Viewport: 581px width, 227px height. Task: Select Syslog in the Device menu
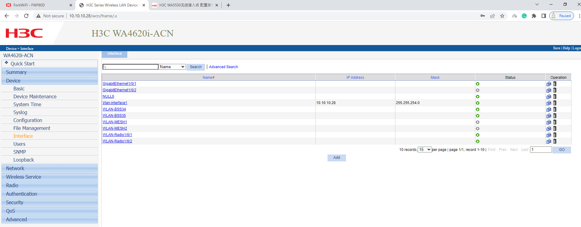click(20, 112)
